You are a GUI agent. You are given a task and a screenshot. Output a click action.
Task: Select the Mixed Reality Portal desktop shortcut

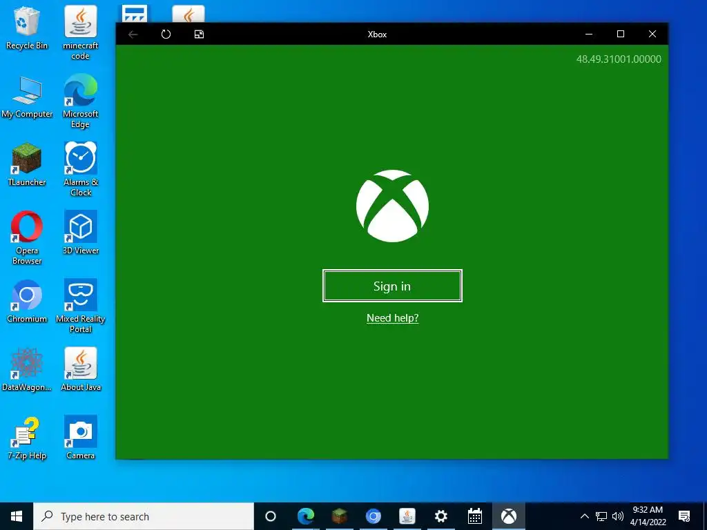(80, 306)
